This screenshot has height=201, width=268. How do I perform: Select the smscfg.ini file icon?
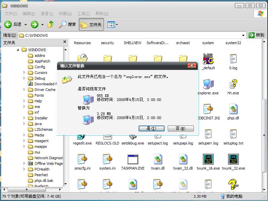(x=83, y=159)
